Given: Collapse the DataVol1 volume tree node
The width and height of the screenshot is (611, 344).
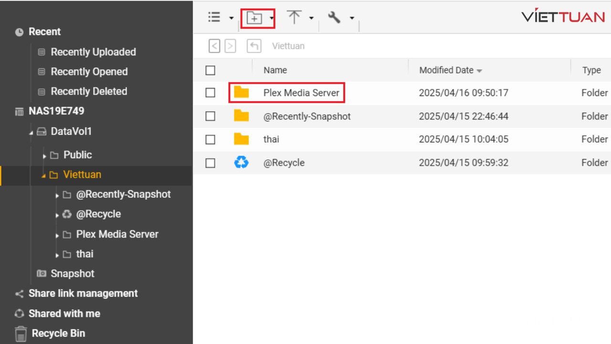Looking at the screenshot, I should point(31,132).
